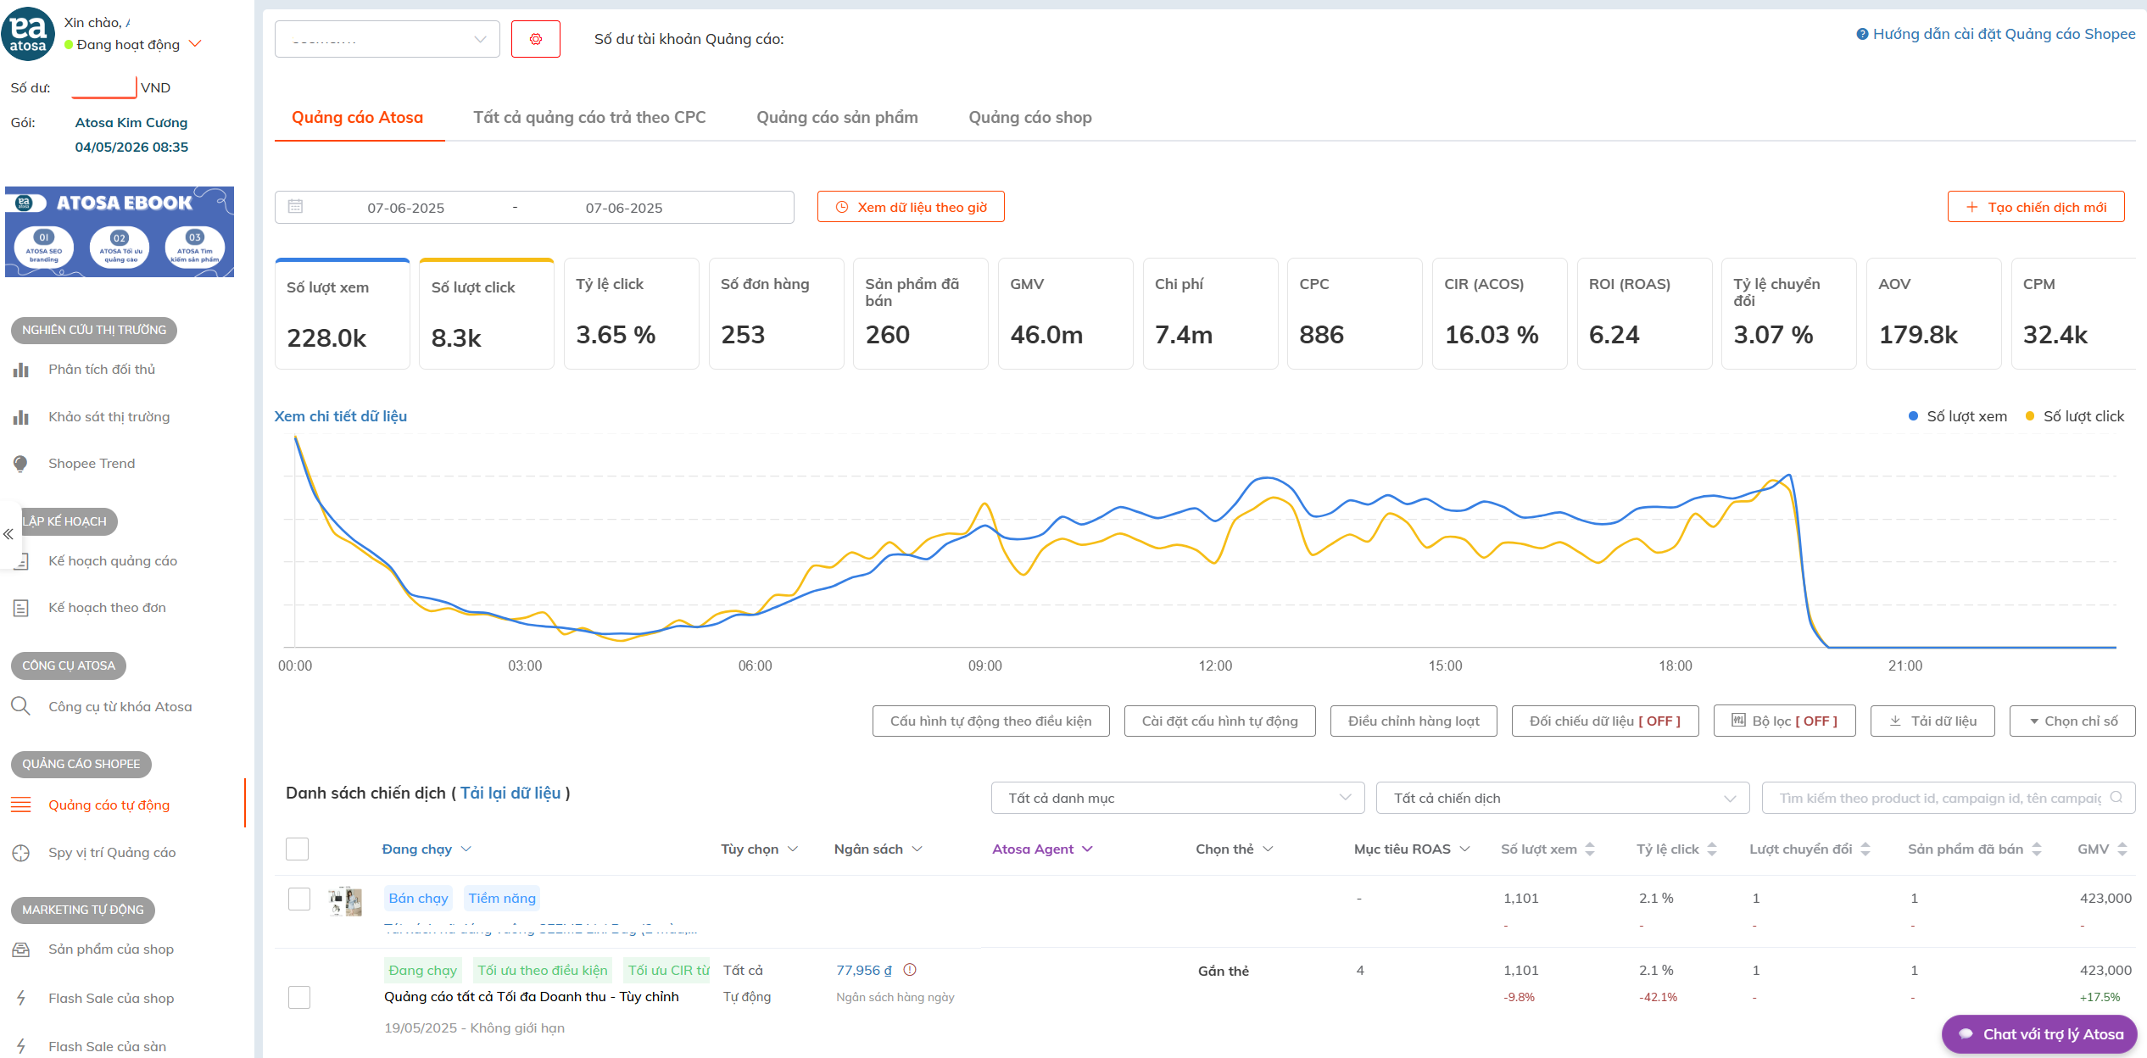Screen dimensions: 2147x1058
Task: Click the Công cụ từ khóa search icon
Action: point(21,706)
